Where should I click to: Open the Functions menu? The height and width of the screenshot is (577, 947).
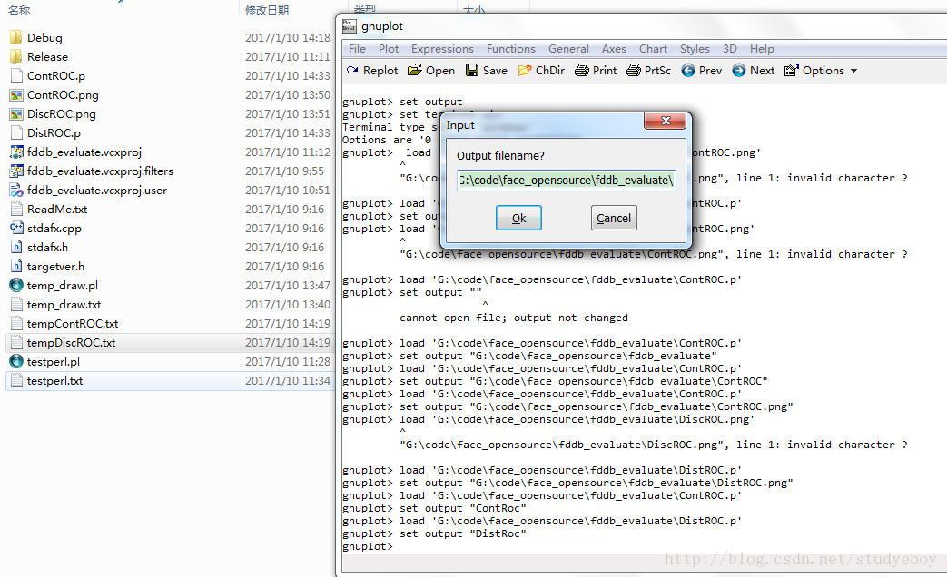pyautogui.click(x=511, y=49)
